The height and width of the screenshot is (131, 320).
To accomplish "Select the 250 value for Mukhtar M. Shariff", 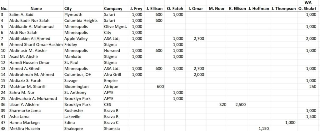I will click(x=312, y=87).
